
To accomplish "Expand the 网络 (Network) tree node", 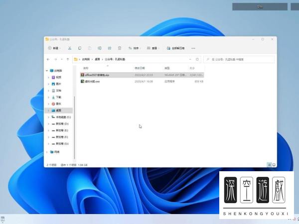I will 47,152.
